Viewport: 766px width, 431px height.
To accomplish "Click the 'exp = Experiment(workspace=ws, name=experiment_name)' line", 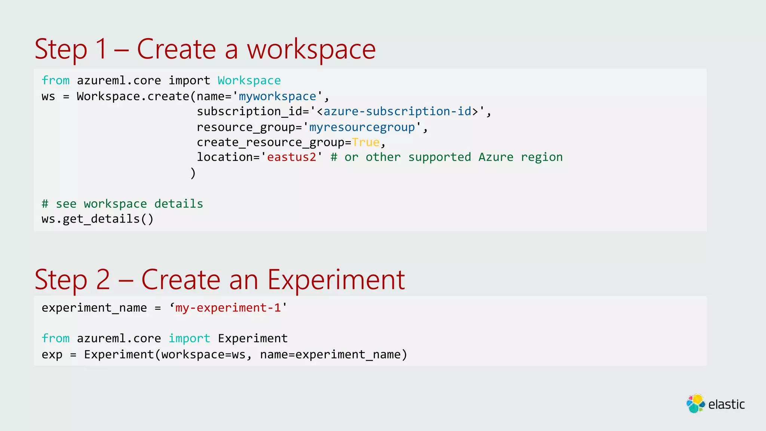I will [224, 354].
